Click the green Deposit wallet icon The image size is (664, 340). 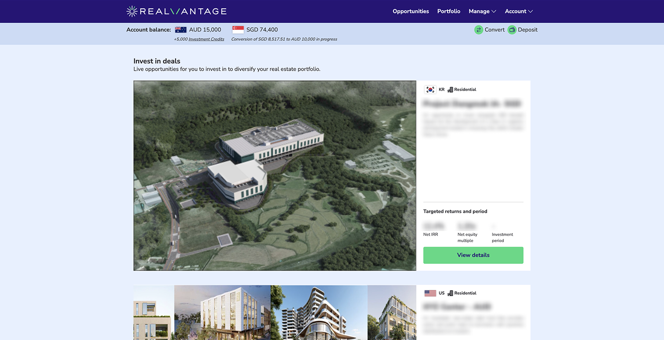(512, 30)
